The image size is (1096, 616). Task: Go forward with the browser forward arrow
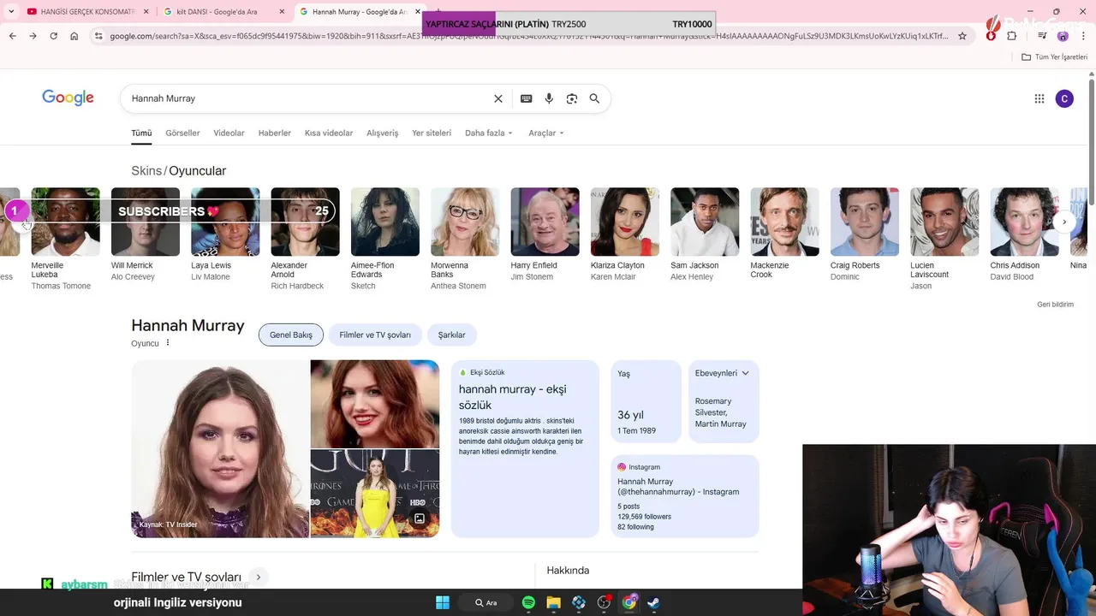point(33,36)
